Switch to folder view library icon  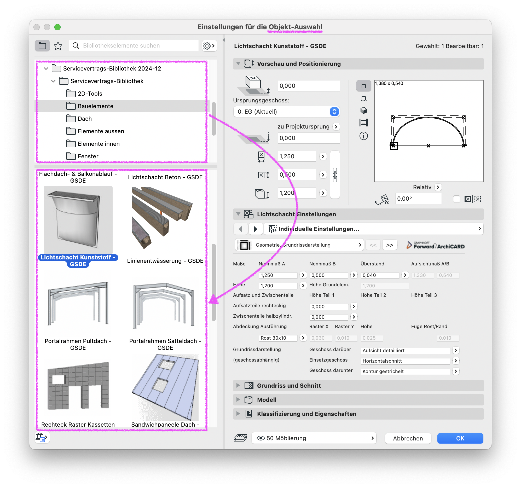(42, 46)
